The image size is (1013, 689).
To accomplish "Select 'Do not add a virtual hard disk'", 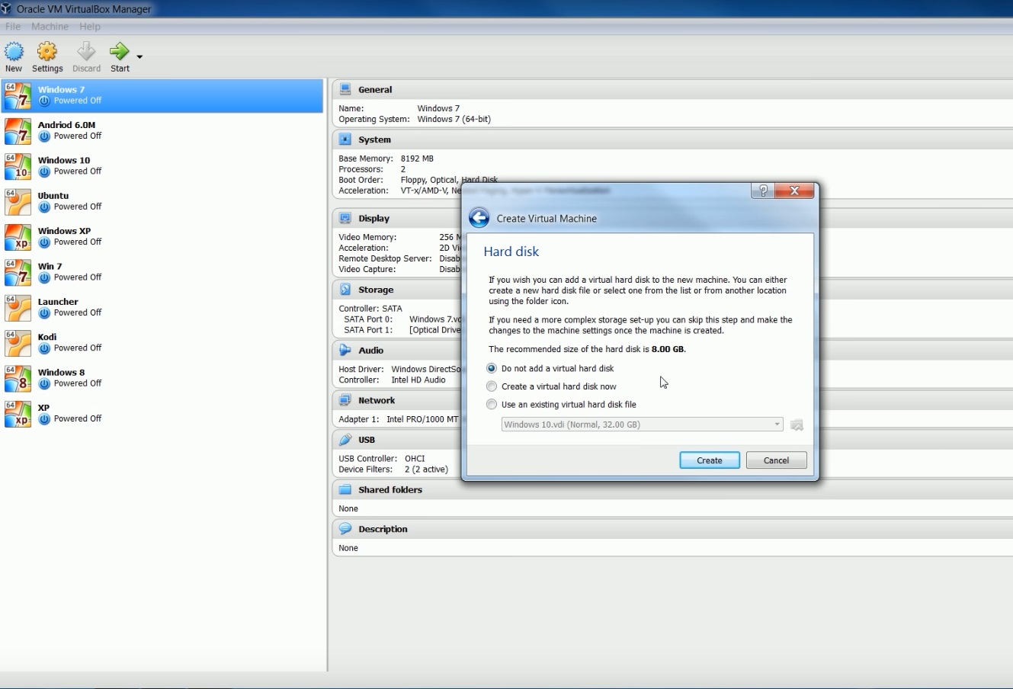I will click(551, 368).
